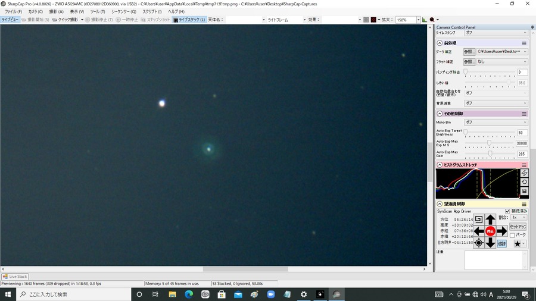Open the スクリプト (I) menu
This screenshot has width=536, height=301.
point(152,12)
